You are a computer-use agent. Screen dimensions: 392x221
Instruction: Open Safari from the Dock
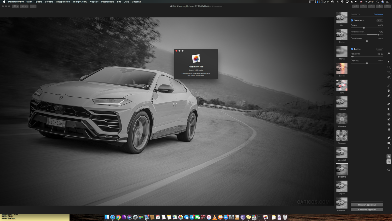[113, 217]
